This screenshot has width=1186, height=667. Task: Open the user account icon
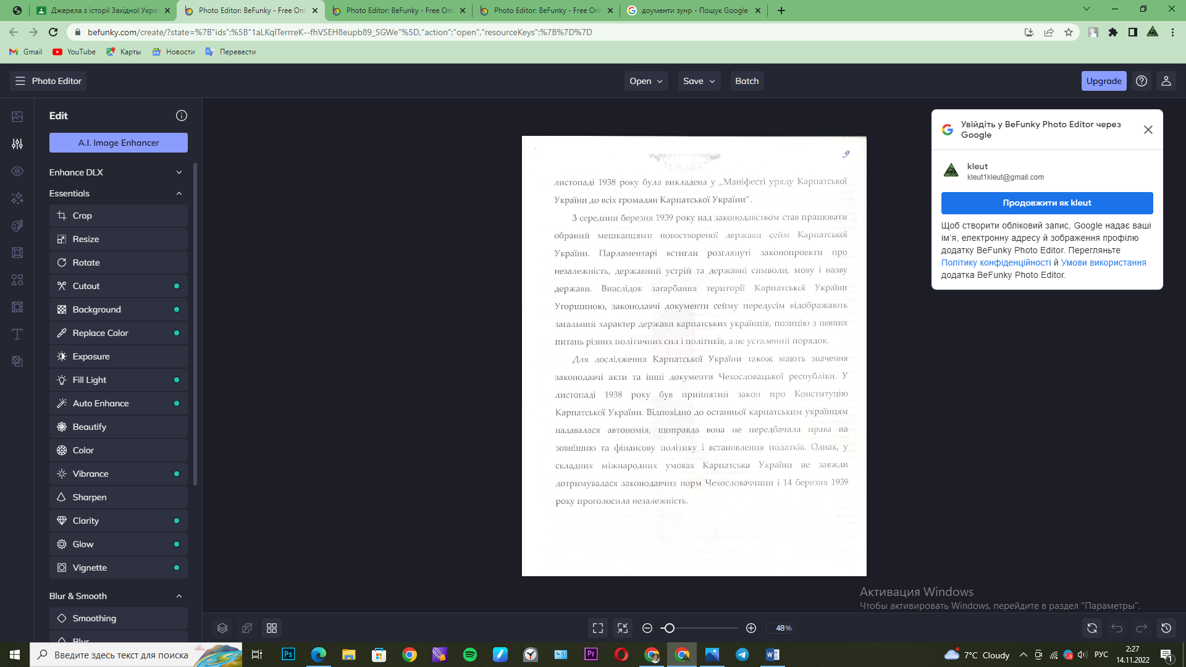pos(1166,81)
